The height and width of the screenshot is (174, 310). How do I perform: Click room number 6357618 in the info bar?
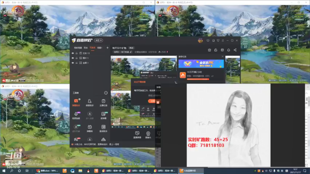click(152, 52)
